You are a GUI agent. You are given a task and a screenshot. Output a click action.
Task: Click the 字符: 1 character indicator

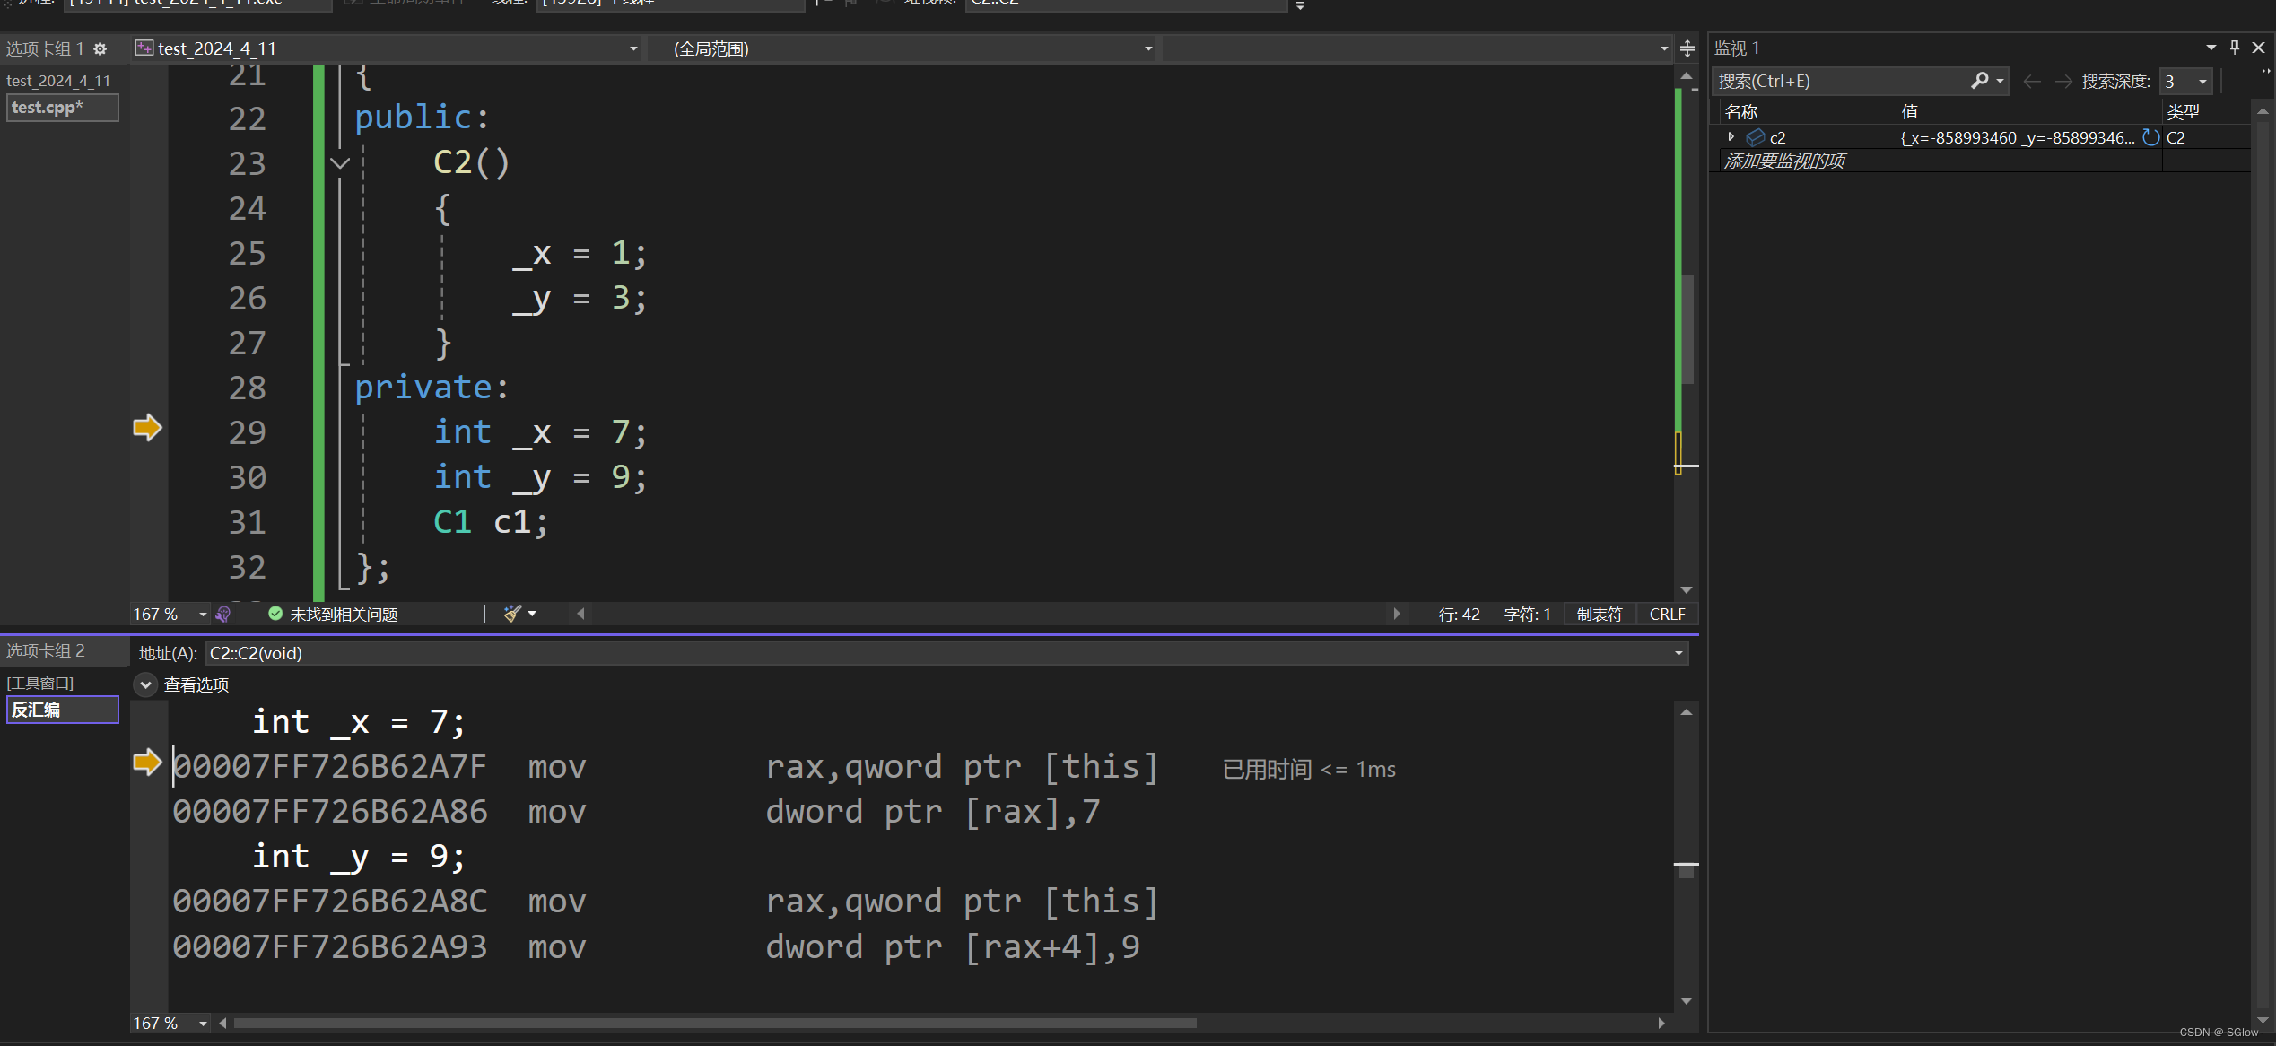(x=1527, y=615)
